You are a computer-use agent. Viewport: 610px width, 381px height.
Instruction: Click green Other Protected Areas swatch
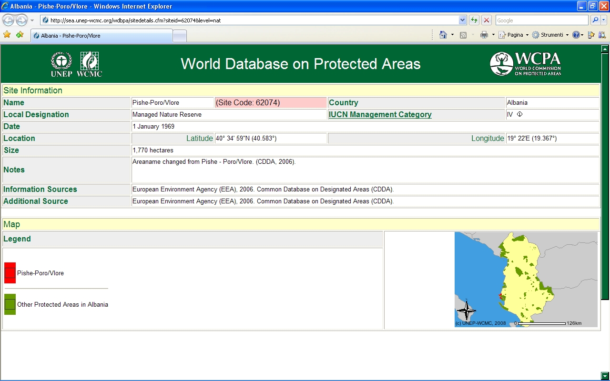(10, 304)
